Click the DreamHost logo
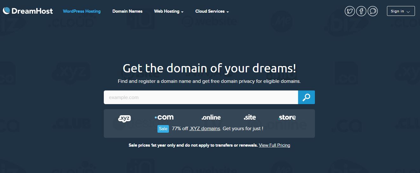The width and height of the screenshot is (420, 173). coord(28,11)
